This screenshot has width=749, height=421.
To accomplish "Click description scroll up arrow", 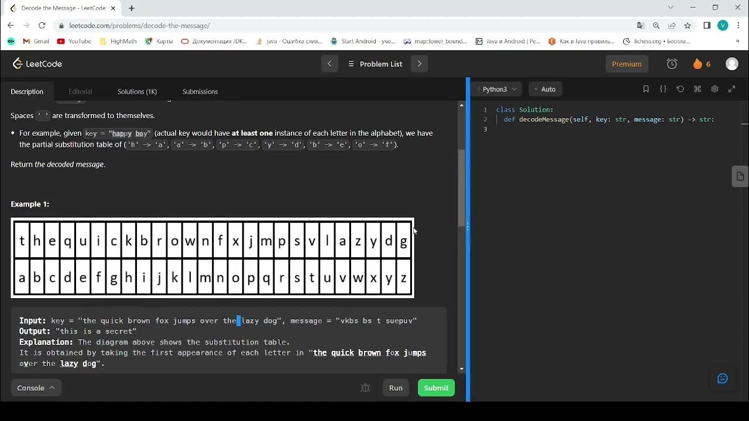I will coord(461,105).
